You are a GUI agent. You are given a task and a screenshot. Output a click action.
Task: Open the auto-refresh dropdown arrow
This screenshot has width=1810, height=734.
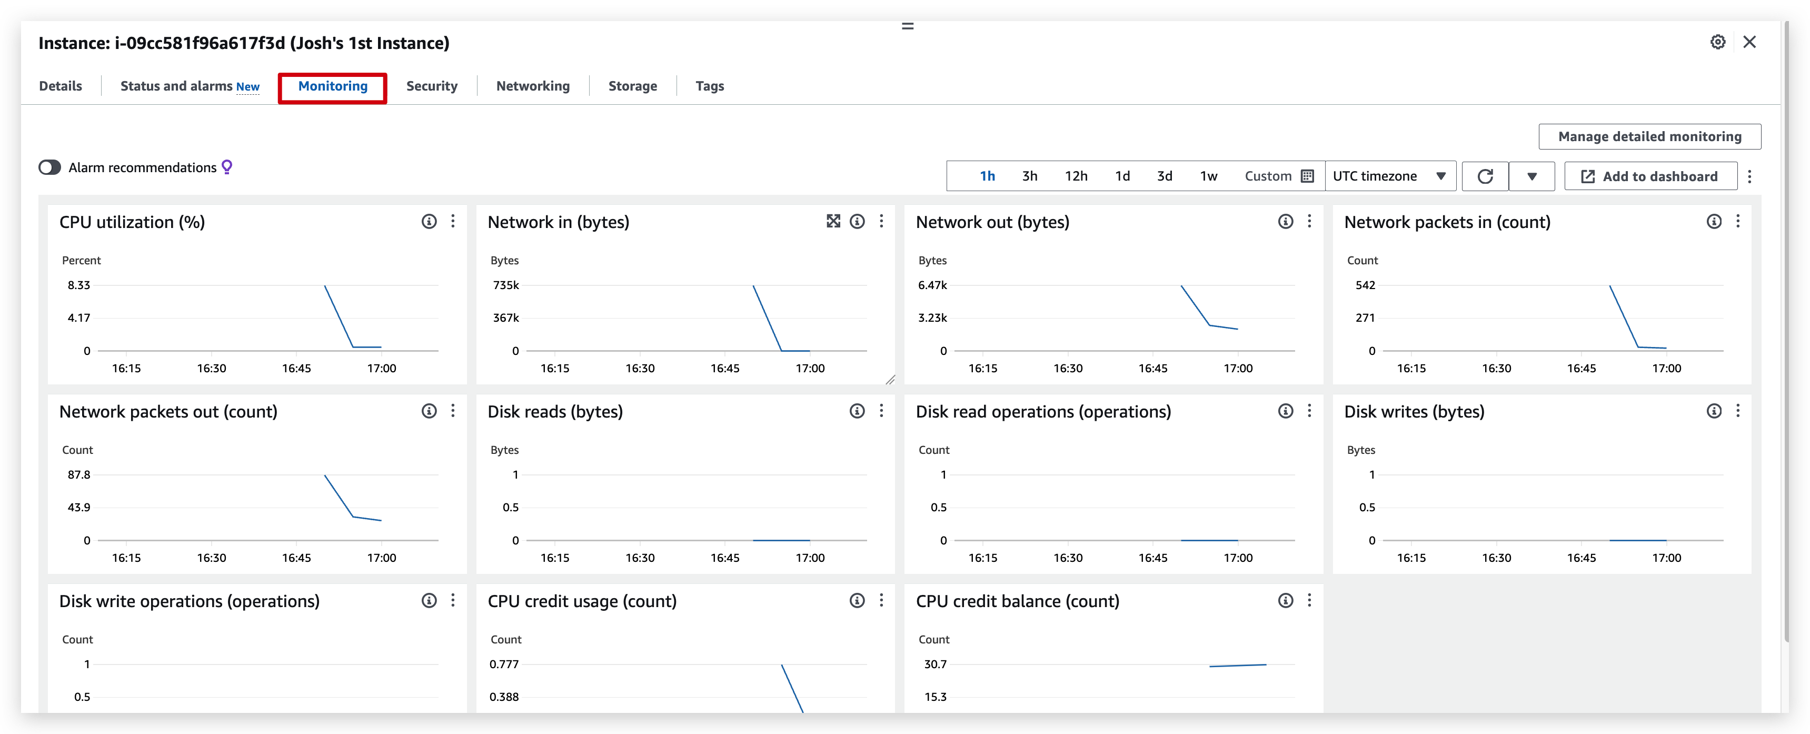(x=1533, y=176)
